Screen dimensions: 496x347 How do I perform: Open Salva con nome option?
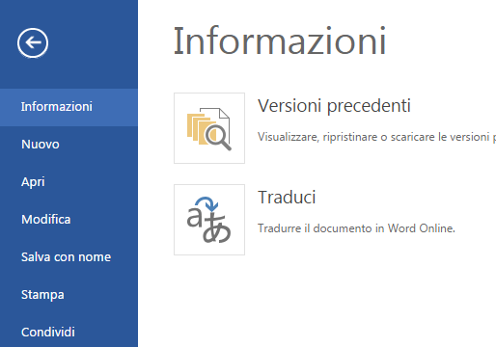69,257
